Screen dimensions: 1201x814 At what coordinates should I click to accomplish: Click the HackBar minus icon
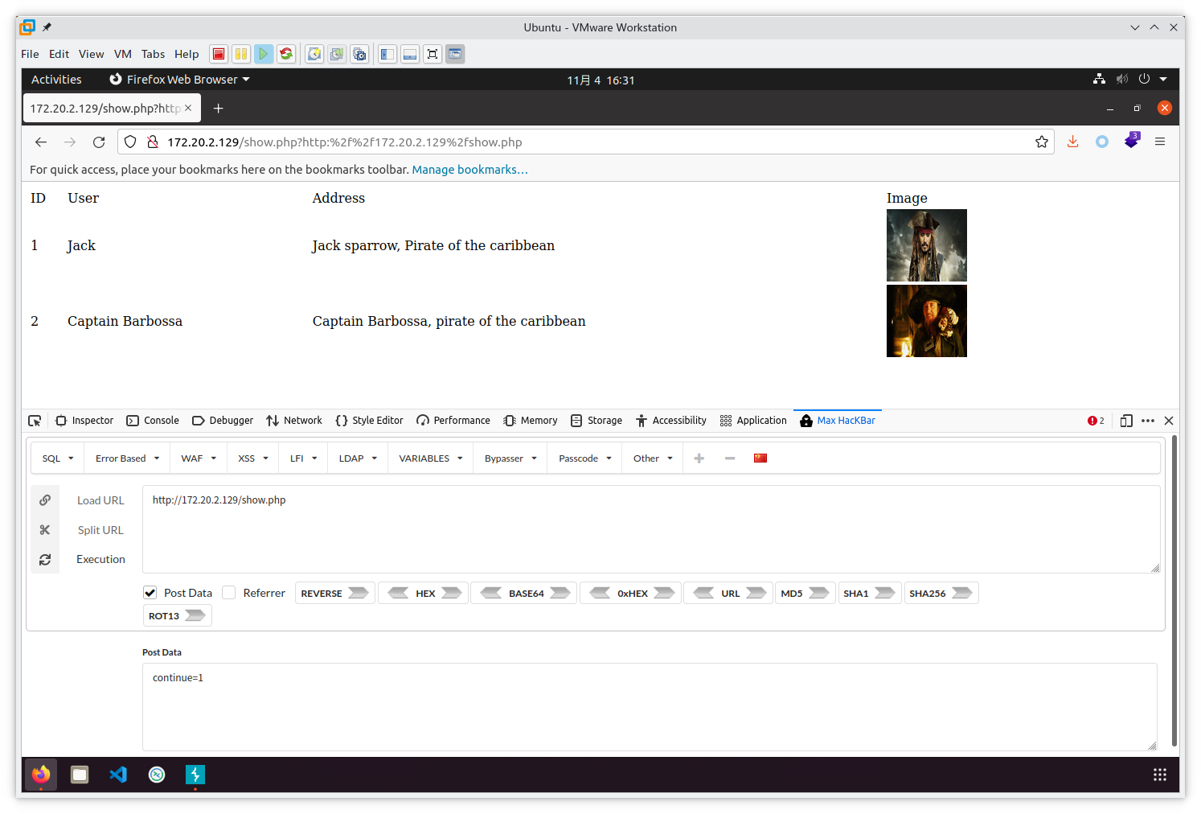[730, 458]
